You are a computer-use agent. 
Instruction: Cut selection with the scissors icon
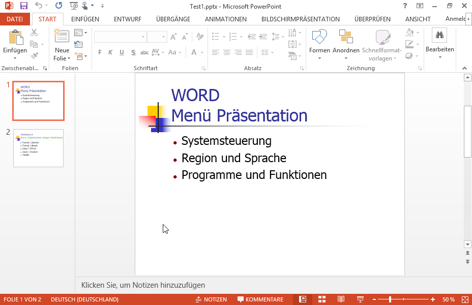[34, 32]
